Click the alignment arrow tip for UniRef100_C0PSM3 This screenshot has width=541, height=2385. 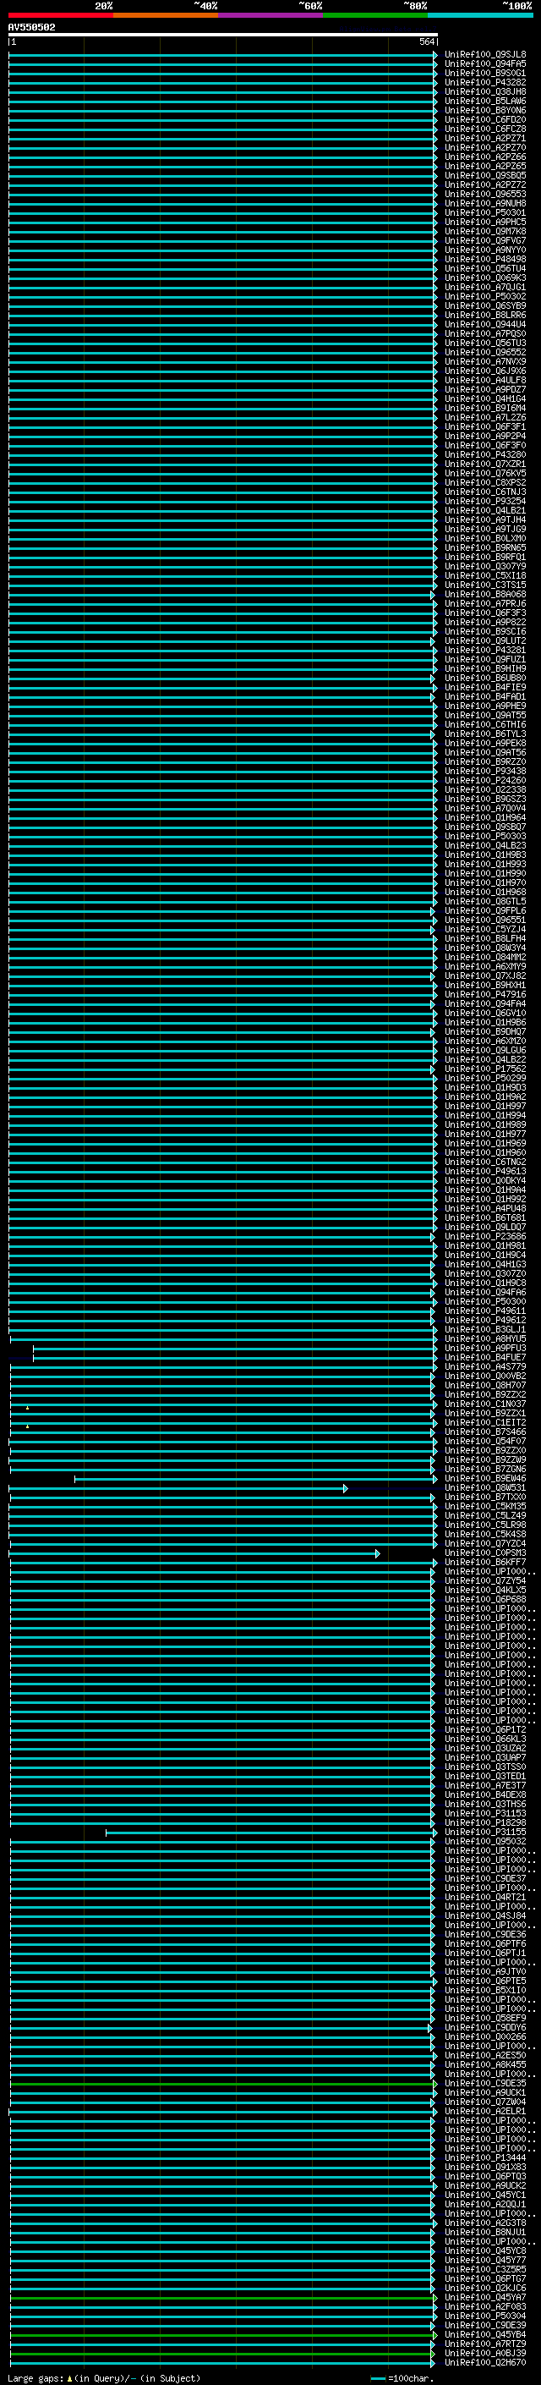tap(377, 1552)
